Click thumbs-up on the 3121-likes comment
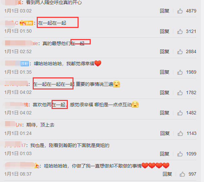The height and width of the screenshot is (182, 204). coord(180,31)
